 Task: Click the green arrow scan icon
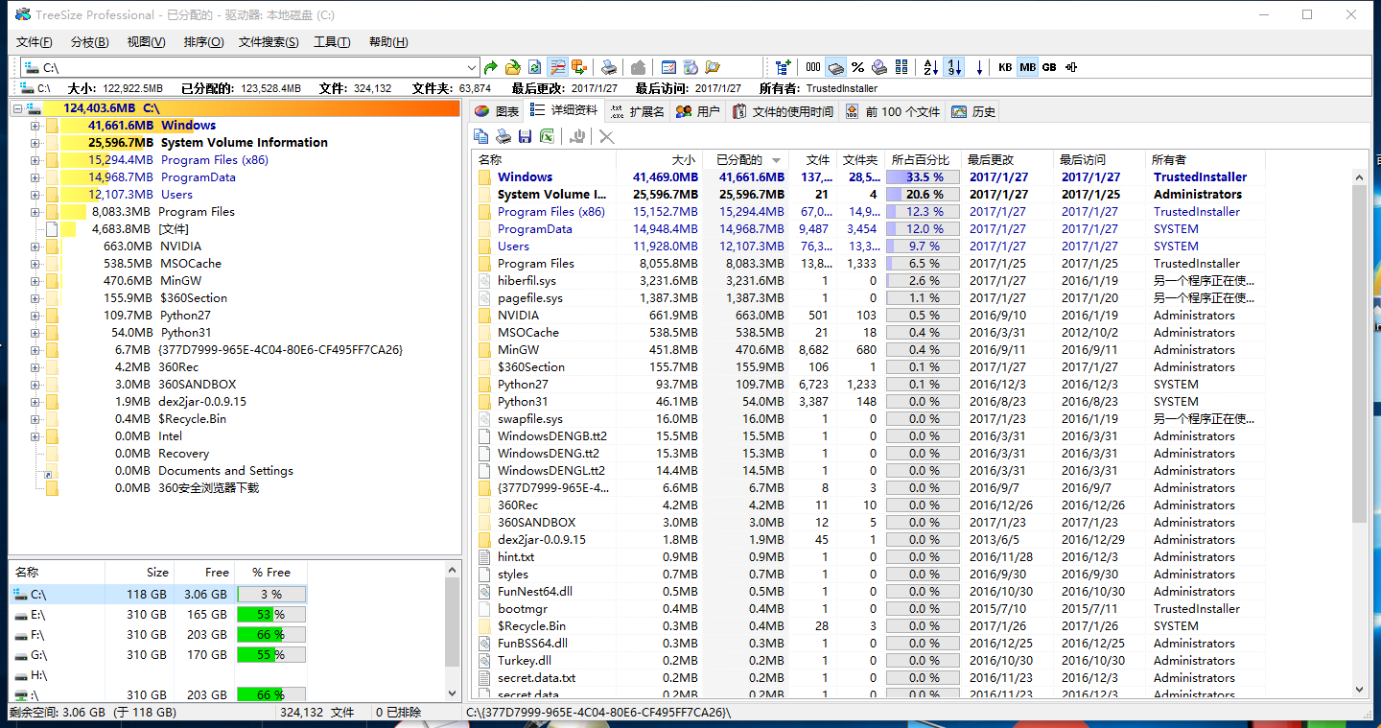click(491, 67)
